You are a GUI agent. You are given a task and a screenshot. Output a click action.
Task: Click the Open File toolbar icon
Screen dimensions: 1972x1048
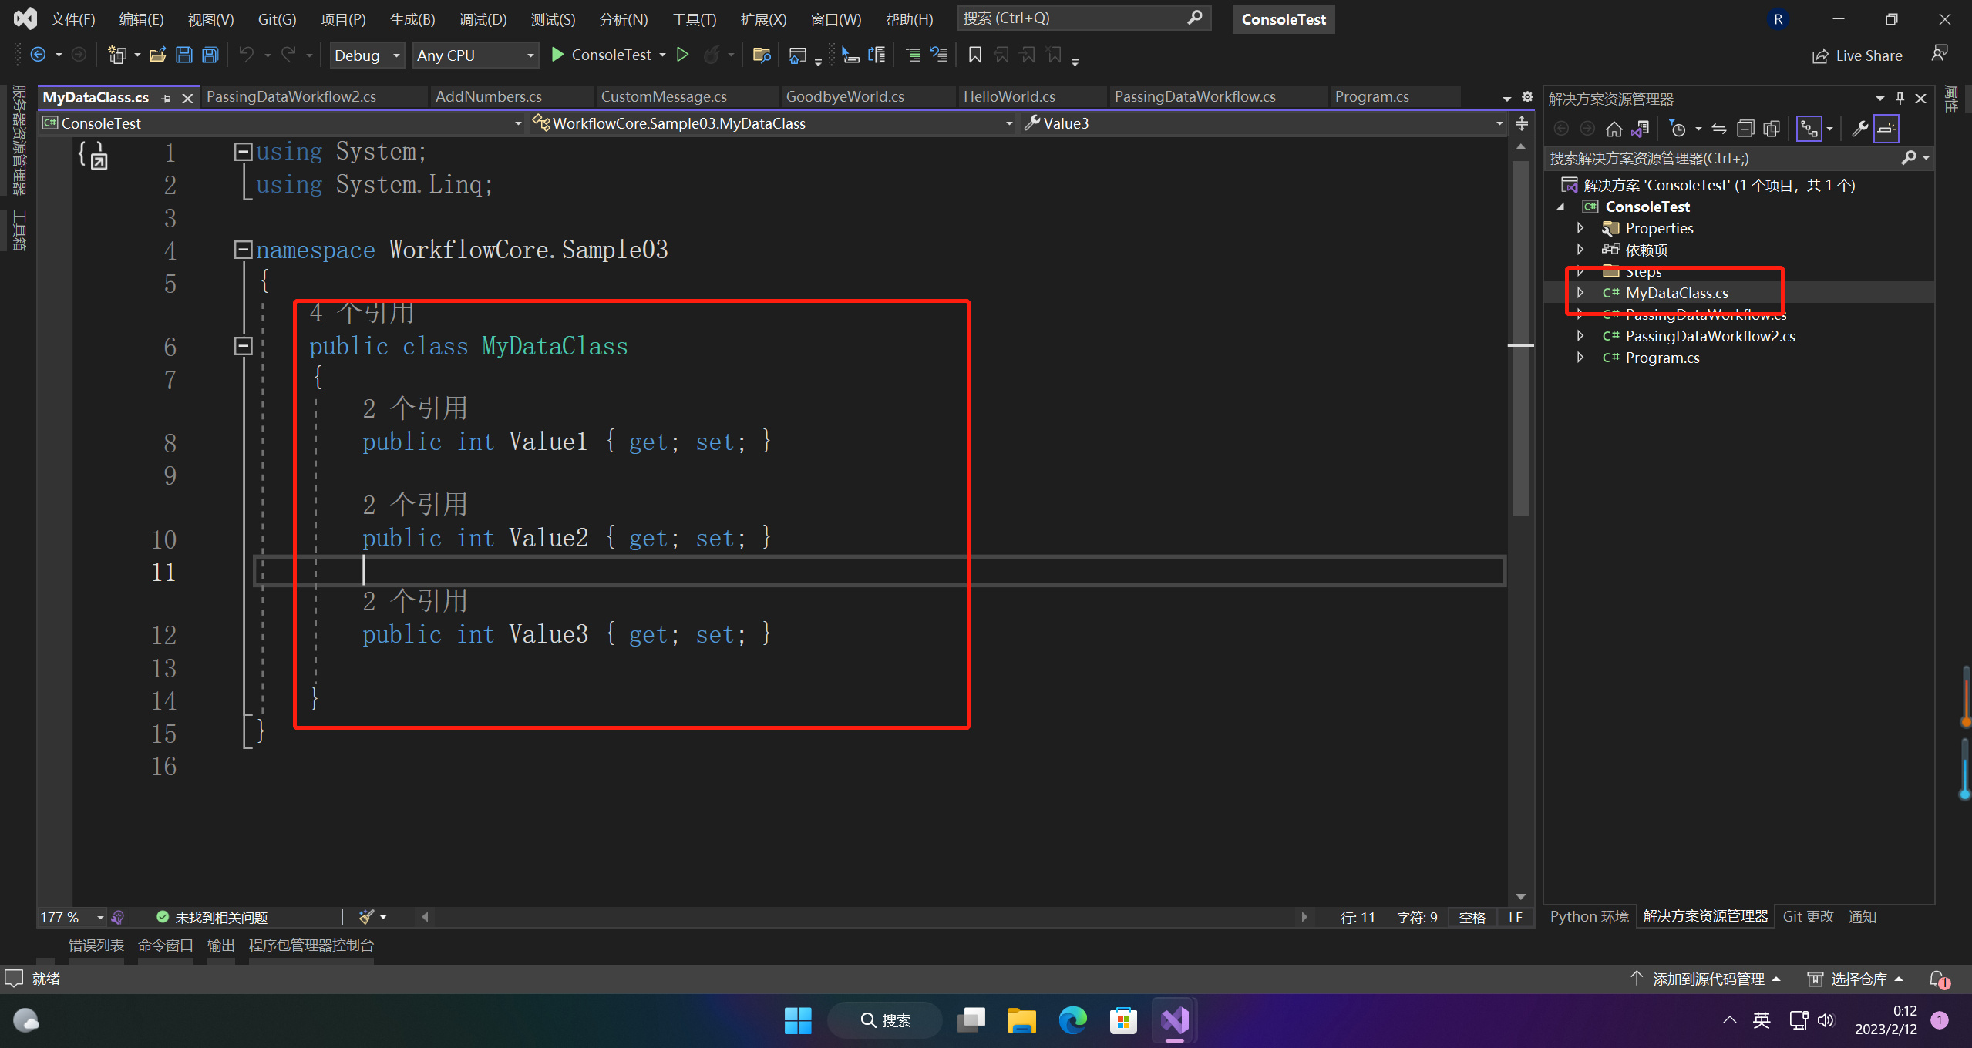tap(157, 55)
